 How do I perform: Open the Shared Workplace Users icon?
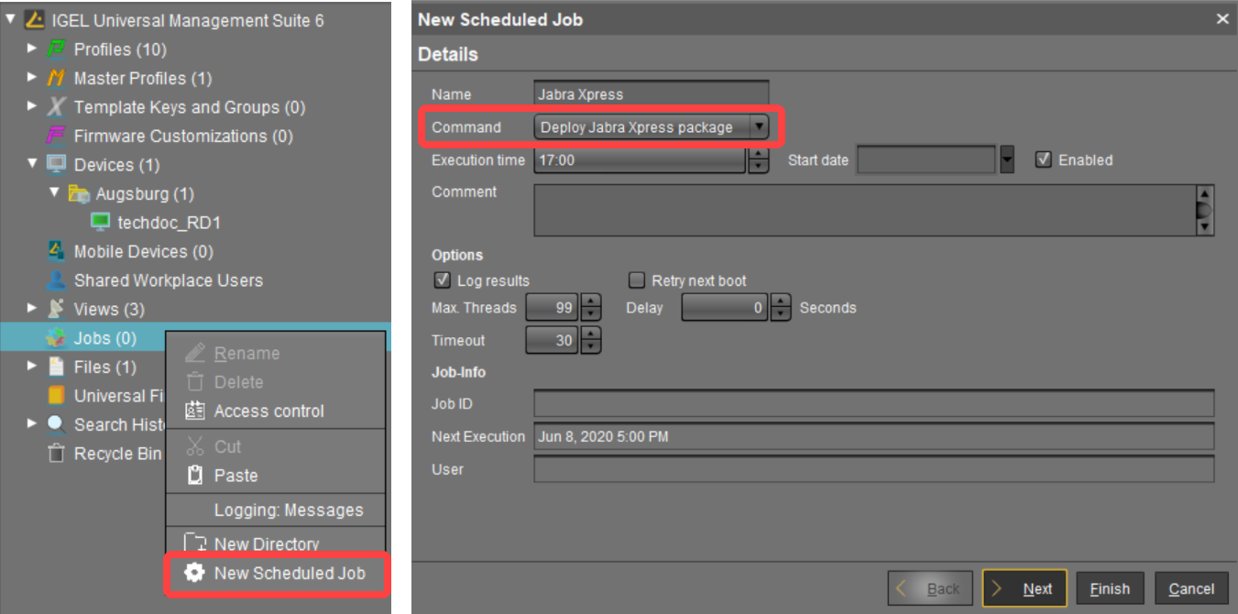57,280
